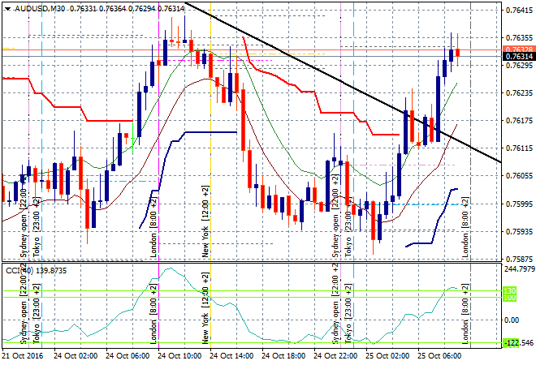Click the 0.76055 price axis label
The height and width of the screenshot is (365, 536).
pos(519,175)
